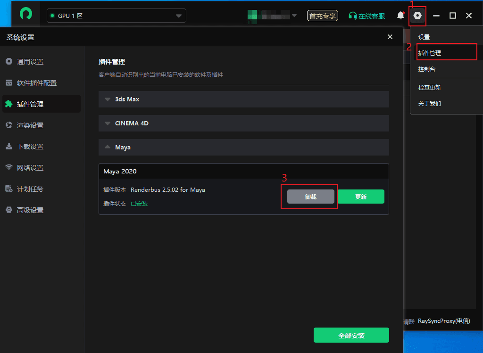Open 高级设置 in the sidebar
This screenshot has height=353, width=483.
(x=30, y=210)
